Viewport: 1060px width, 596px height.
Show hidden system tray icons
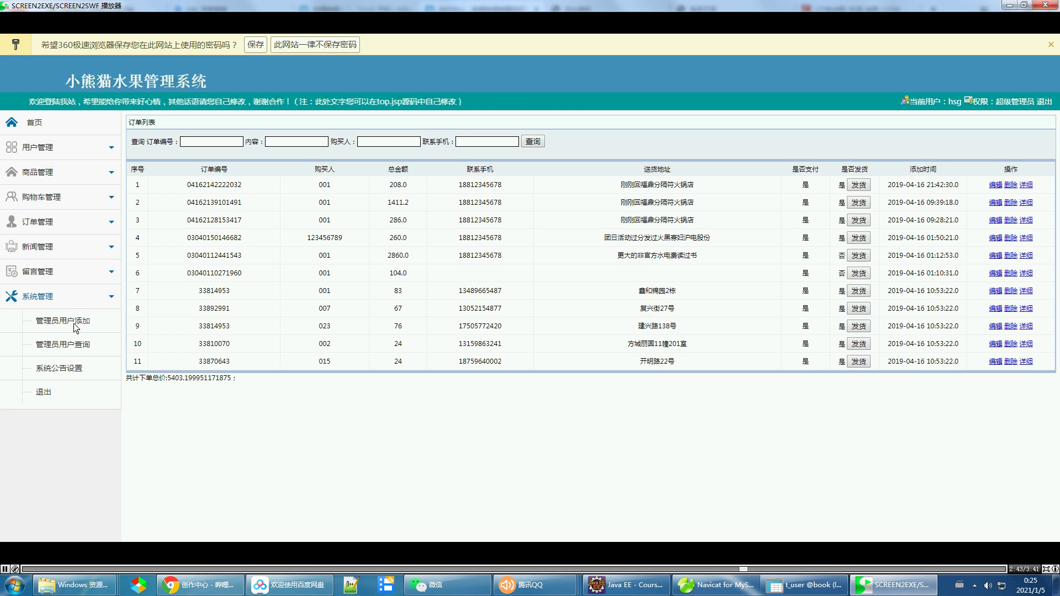974,586
